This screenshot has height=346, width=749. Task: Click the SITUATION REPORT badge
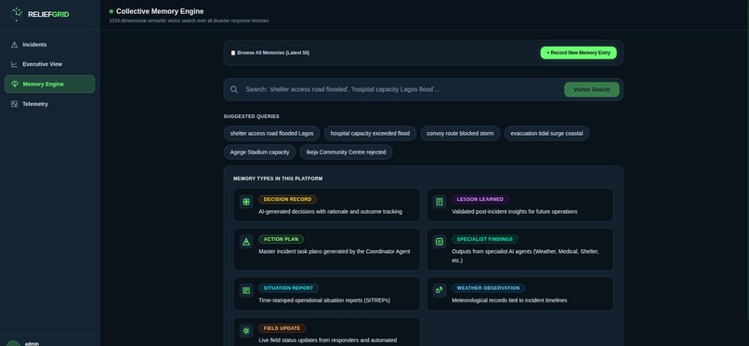tap(288, 288)
